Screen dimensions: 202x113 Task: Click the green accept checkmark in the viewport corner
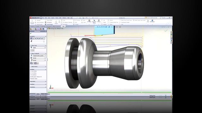click(166, 31)
